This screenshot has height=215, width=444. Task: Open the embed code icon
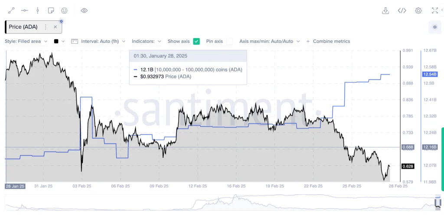pos(402,11)
